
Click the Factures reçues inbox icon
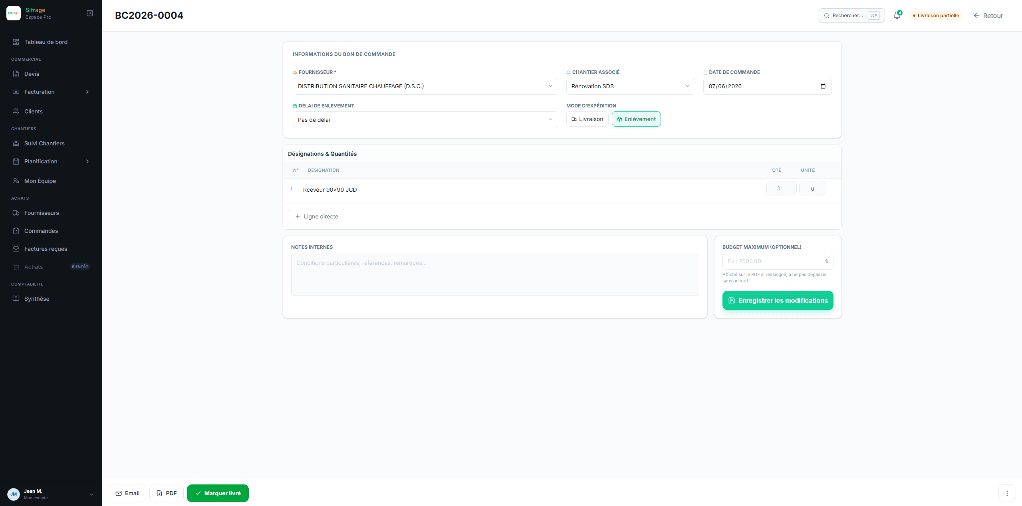(x=16, y=249)
